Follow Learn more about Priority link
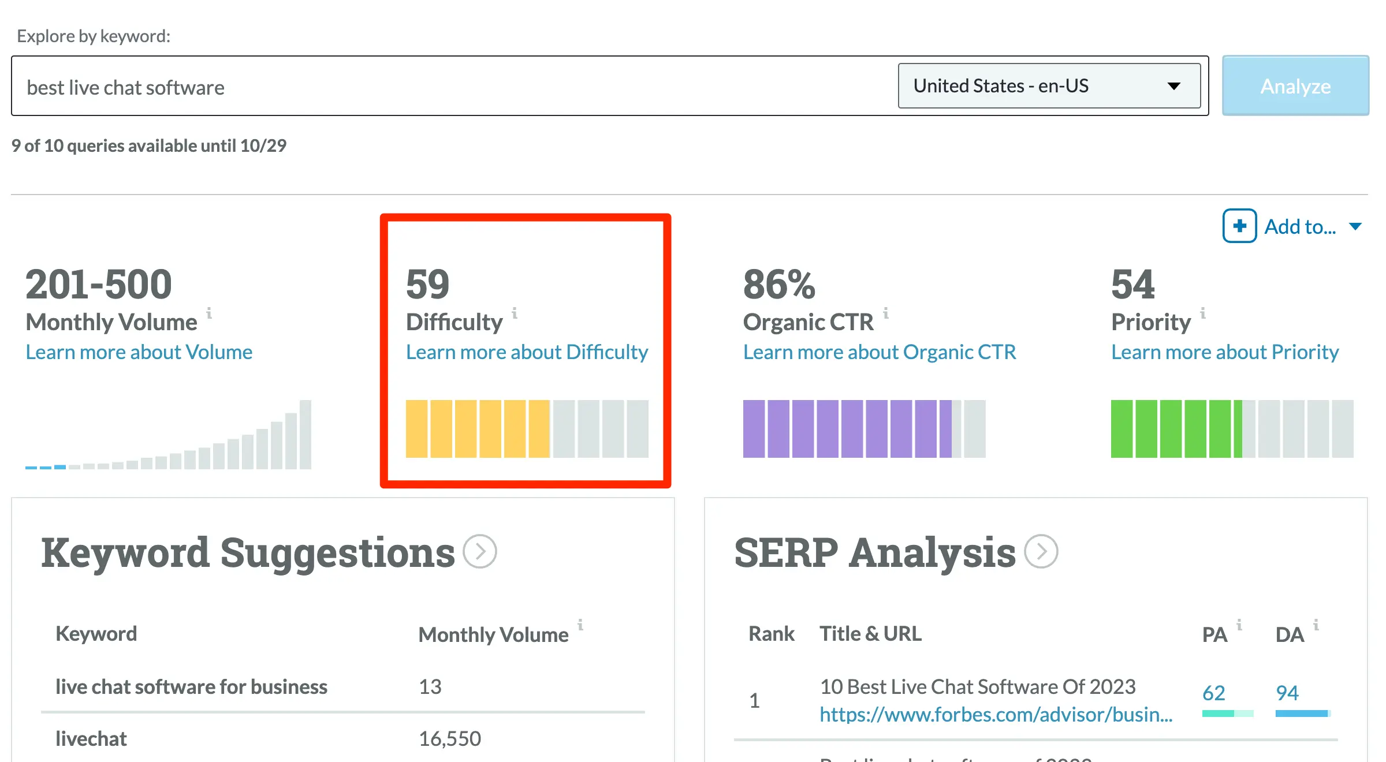 1224,352
